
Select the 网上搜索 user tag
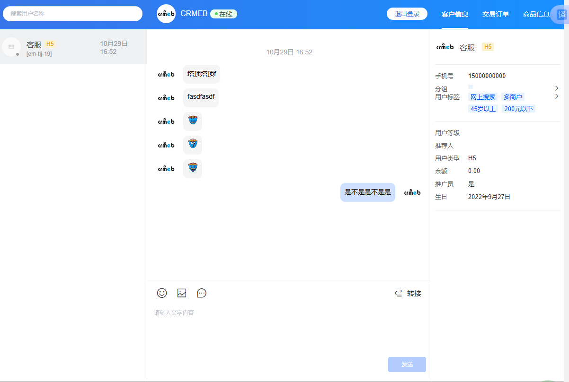click(482, 96)
